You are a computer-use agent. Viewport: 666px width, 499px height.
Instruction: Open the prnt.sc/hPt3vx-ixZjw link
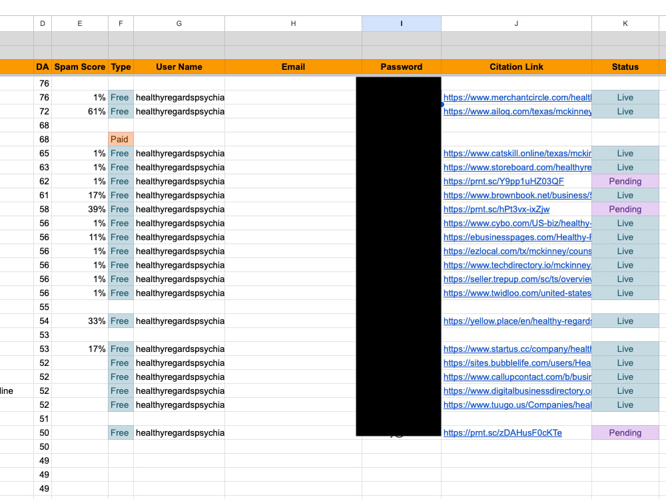click(x=496, y=209)
